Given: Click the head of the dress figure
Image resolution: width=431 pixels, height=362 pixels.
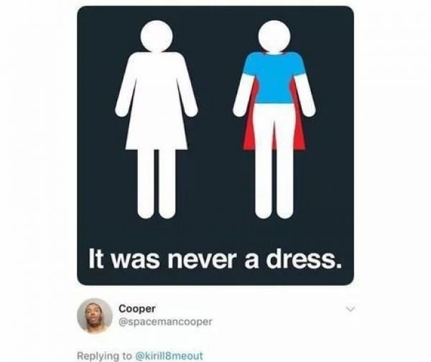Looking at the screenshot, I should click(x=157, y=36).
